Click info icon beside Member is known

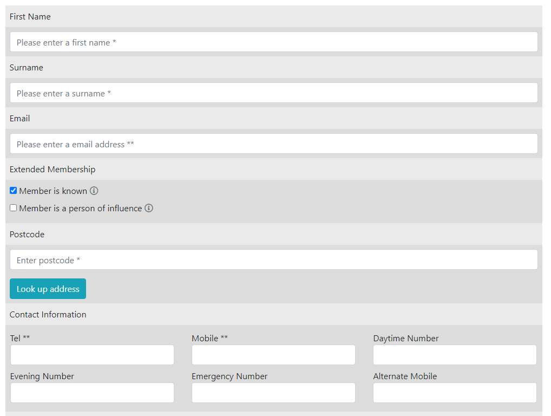pos(94,191)
